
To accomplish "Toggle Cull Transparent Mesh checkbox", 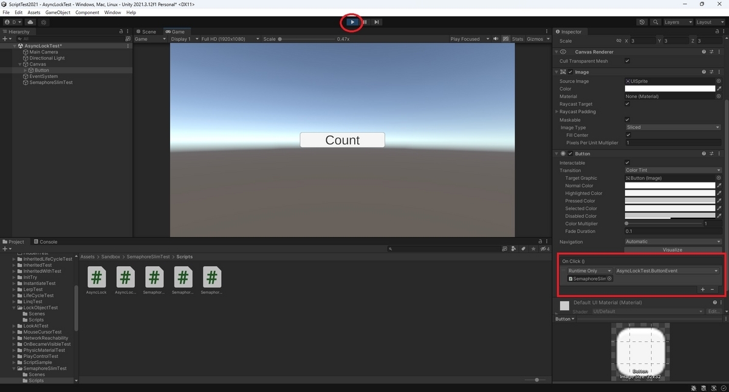I will (628, 61).
